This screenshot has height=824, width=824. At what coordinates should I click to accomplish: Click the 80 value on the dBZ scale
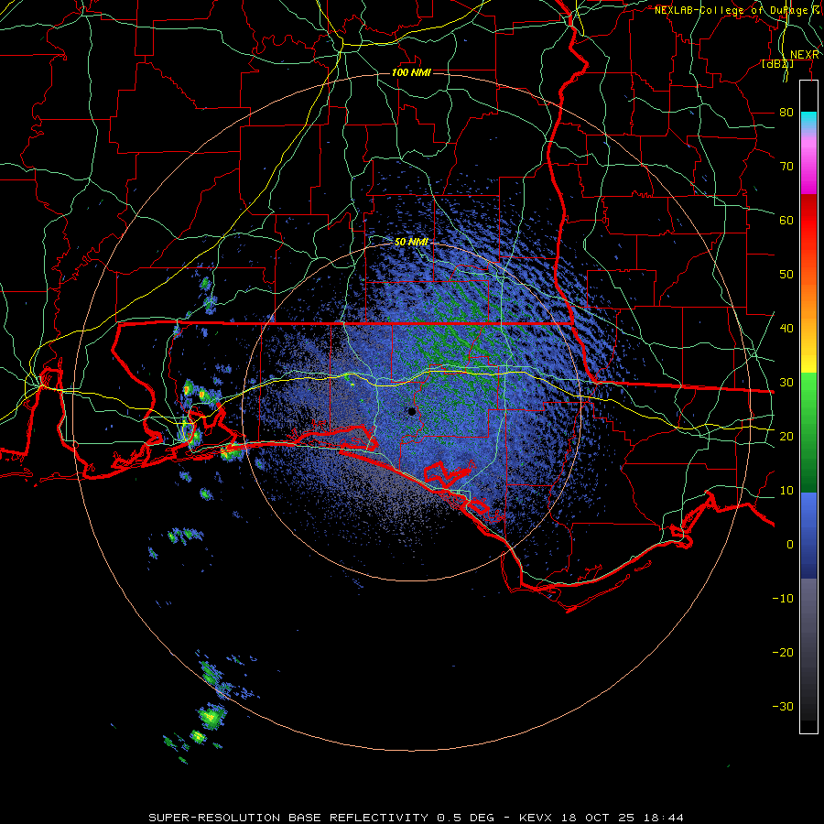point(786,112)
